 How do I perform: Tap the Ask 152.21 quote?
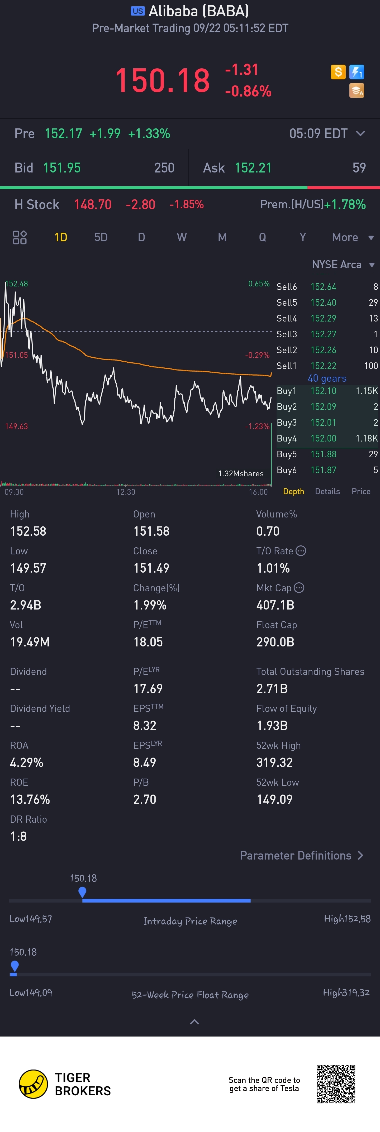(284, 168)
